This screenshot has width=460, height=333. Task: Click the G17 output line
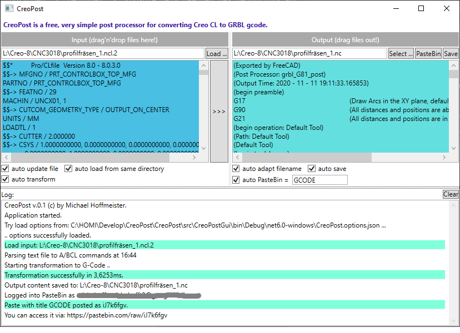tap(239, 101)
